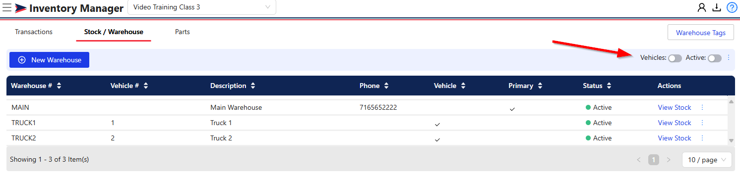Click the New Warehouse button
Viewport: 740px width, 179px height.
click(x=49, y=60)
